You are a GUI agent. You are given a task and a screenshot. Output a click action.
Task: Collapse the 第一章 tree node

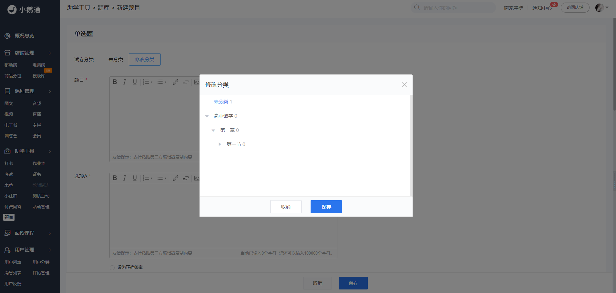[x=213, y=130]
